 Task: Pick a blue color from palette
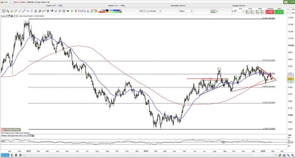pos(116,10)
